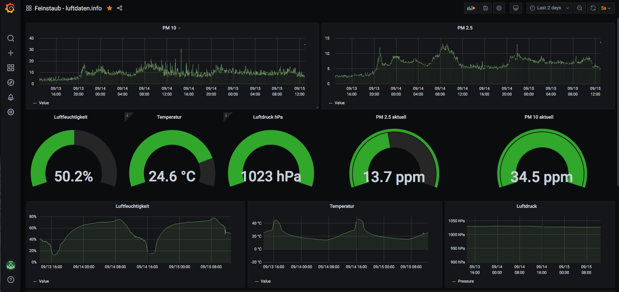Image resolution: width=619 pixels, height=292 pixels.
Task: Click the Create plus icon in sidebar
Action: coord(11,53)
